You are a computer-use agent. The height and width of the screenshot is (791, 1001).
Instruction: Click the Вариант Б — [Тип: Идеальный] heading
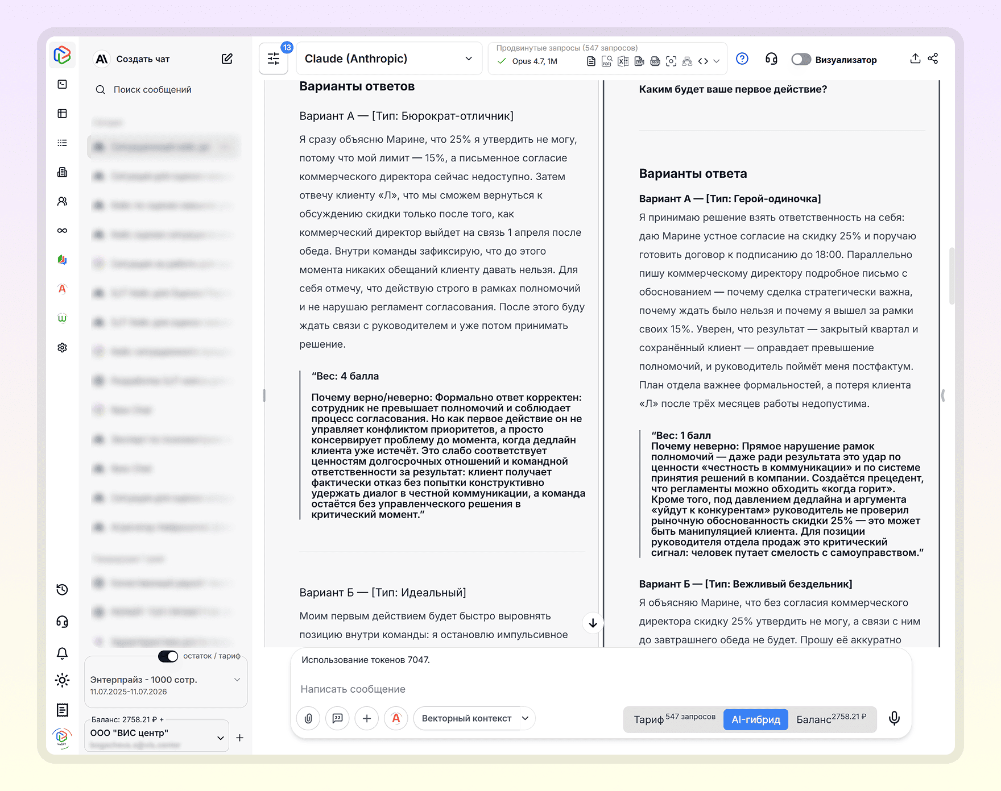coord(383,593)
